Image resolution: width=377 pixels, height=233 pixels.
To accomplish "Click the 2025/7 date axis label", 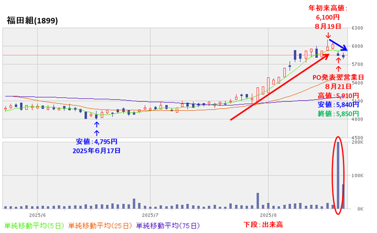I will pos(150,214).
